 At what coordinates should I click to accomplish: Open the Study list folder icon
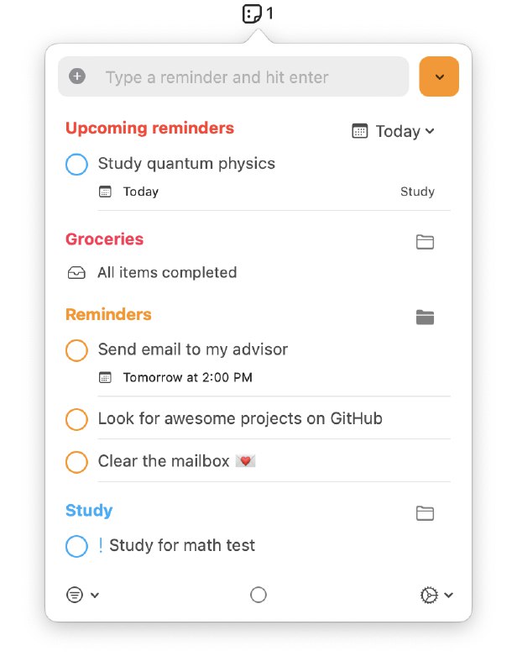click(x=425, y=512)
